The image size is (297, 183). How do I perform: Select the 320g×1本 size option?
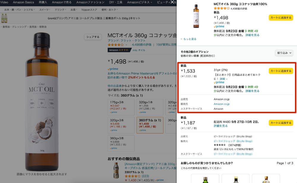coord(150,107)
